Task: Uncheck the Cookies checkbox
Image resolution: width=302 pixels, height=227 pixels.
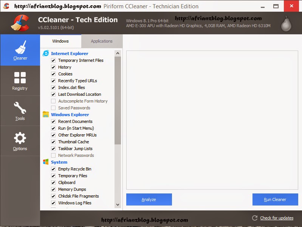Action: click(53, 74)
